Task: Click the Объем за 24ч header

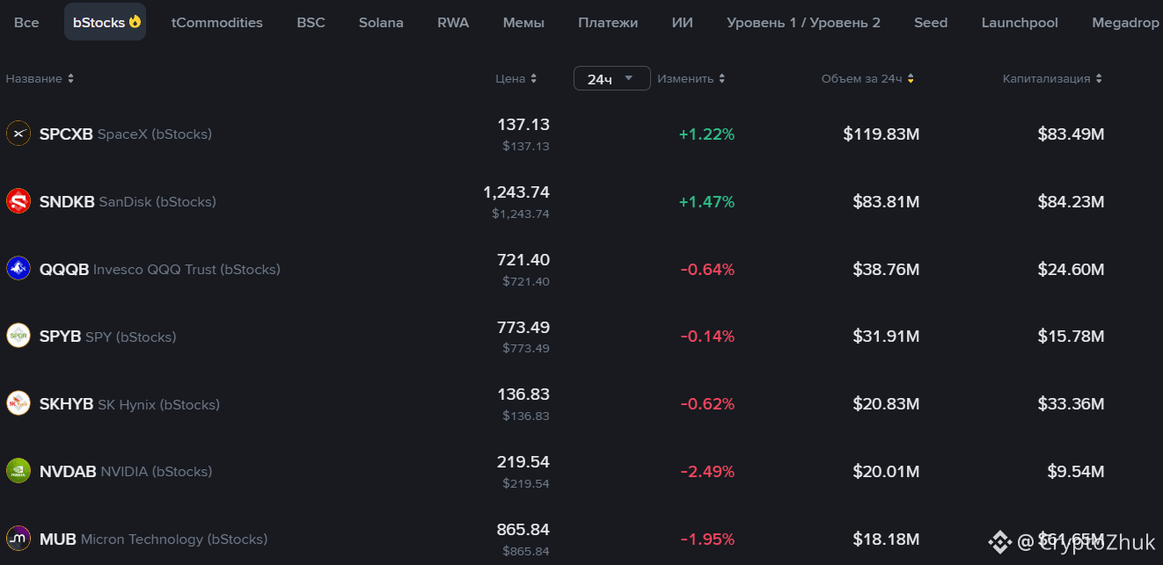Action: pos(862,79)
